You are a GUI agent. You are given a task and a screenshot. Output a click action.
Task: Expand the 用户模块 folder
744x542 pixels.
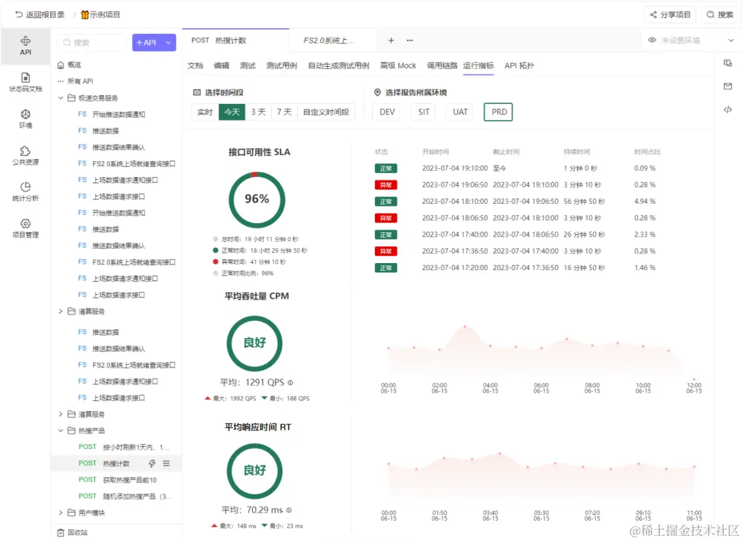pyautogui.click(x=61, y=512)
